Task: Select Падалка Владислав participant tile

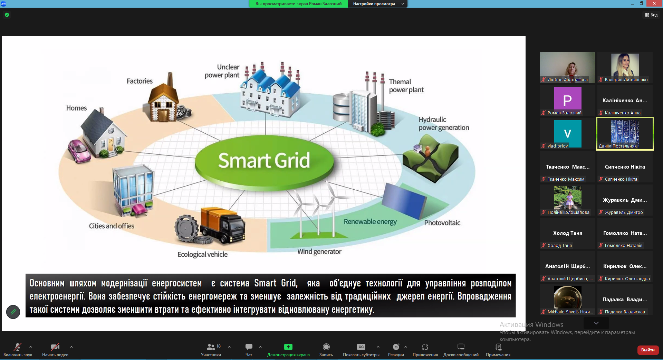Action: click(x=625, y=300)
